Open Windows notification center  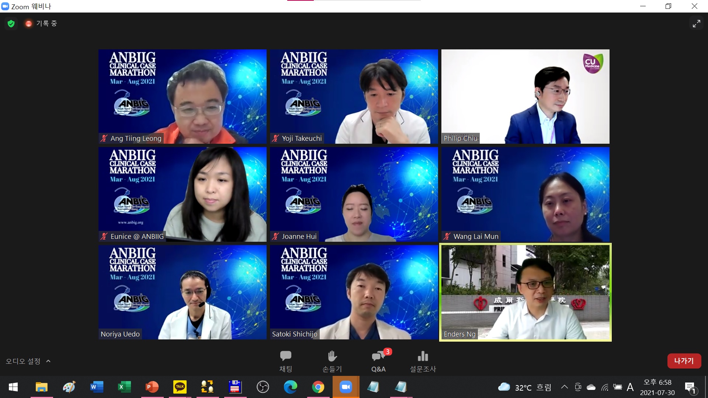click(691, 387)
